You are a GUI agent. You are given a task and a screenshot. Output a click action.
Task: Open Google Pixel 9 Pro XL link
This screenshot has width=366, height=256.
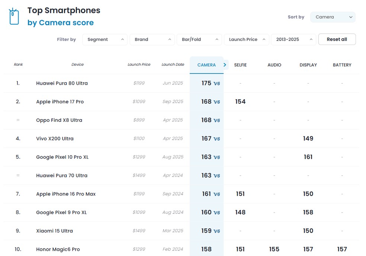pyautogui.click(x=61, y=212)
